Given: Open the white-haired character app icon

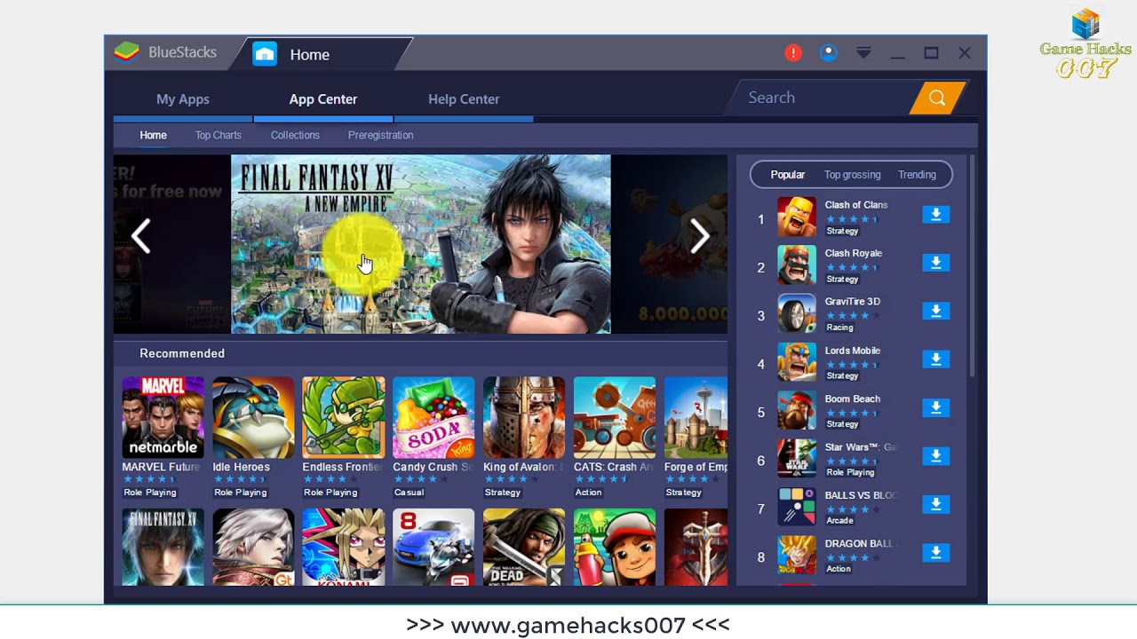Looking at the screenshot, I should [x=253, y=547].
